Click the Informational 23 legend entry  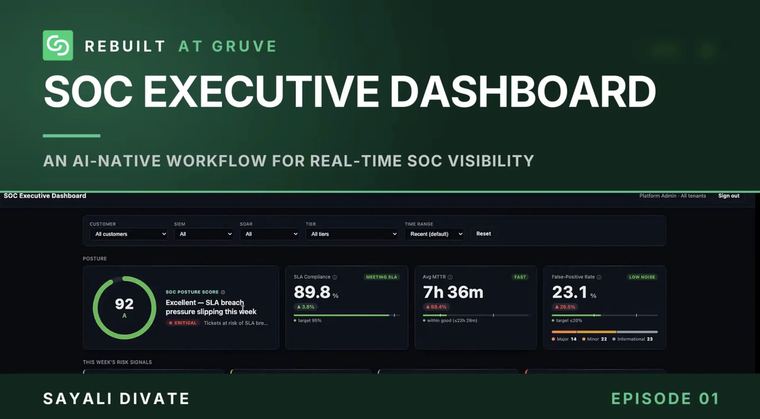pos(632,339)
